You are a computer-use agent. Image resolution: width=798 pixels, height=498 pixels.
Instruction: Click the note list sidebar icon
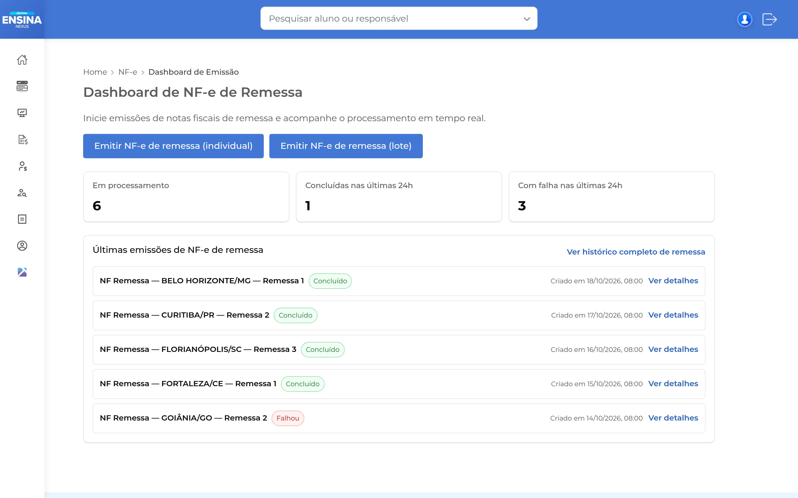click(22, 219)
